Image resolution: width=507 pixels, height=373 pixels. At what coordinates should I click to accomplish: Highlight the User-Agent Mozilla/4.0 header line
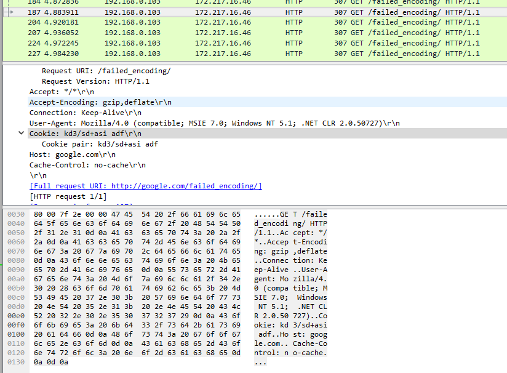point(214,123)
